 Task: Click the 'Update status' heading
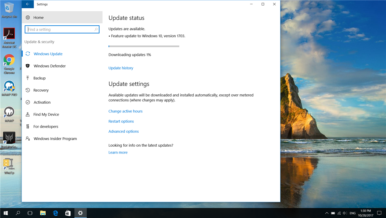pyautogui.click(x=127, y=18)
